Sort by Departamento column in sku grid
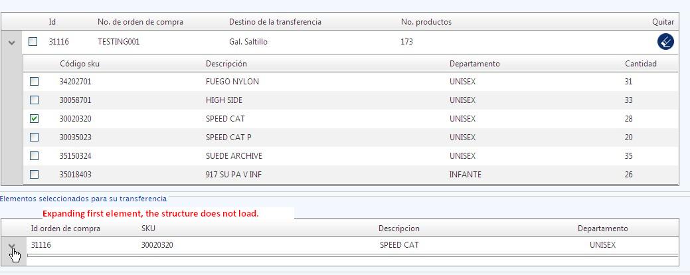Viewport: 690px width, 275px height. tap(474, 64)
